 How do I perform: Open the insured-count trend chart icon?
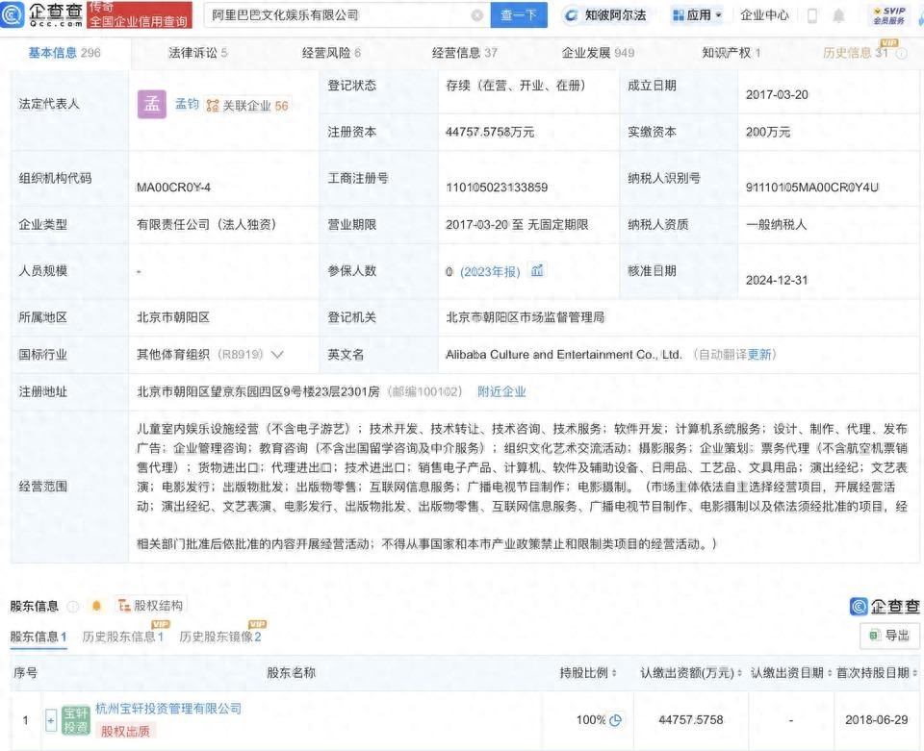[x=537, y=271]
